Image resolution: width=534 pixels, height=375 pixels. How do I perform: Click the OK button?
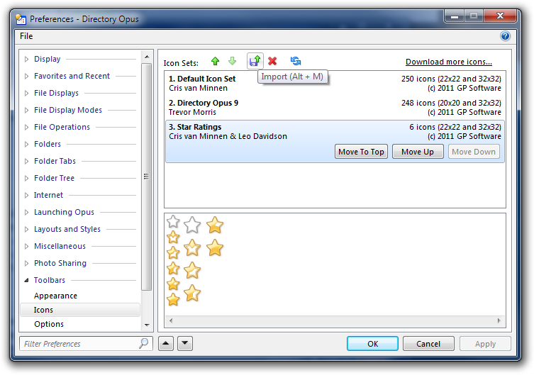tap(372, 344)
